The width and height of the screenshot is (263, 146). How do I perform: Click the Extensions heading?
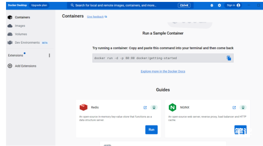click(x=15, y=55)
